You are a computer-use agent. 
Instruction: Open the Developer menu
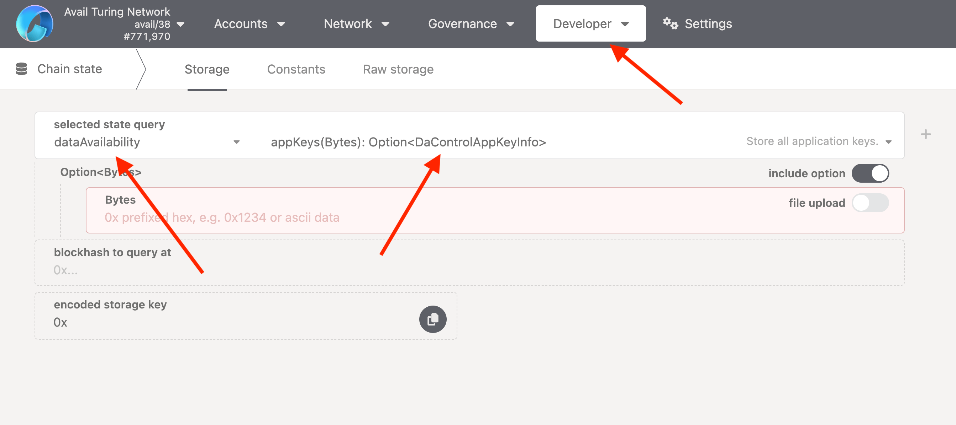pyautogui.click(x=590, y=24)
